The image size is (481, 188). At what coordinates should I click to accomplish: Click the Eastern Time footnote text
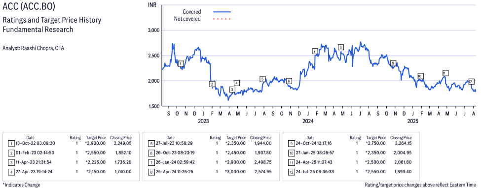(x=420, y=185)
